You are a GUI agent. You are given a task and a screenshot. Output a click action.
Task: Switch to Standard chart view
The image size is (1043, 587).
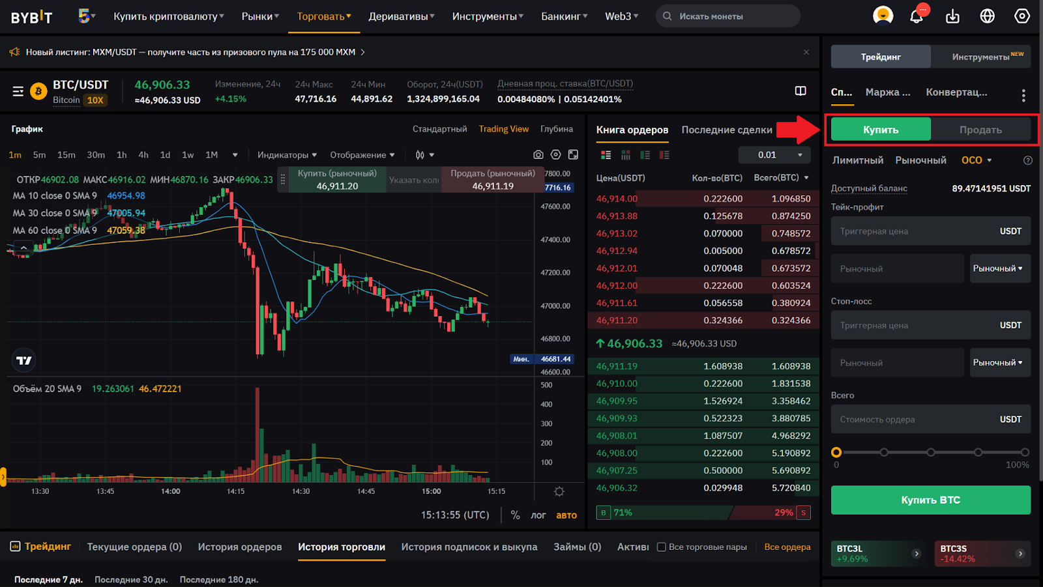[x=439, y=129]
